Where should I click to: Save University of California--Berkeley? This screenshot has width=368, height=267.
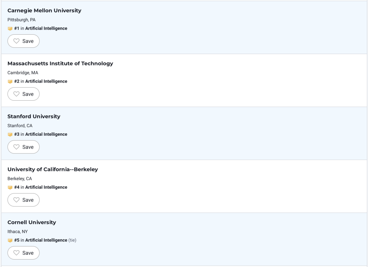tap(24, 200)
